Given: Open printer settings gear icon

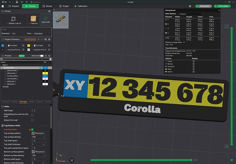Looking at the screenshot, I should click(x=49, y=11).
